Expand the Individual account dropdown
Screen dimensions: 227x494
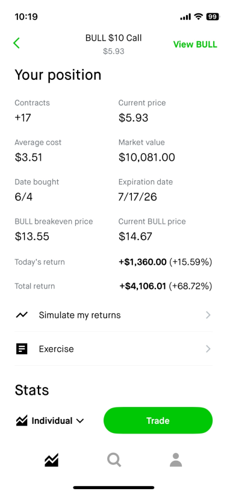tap(80, 421)
